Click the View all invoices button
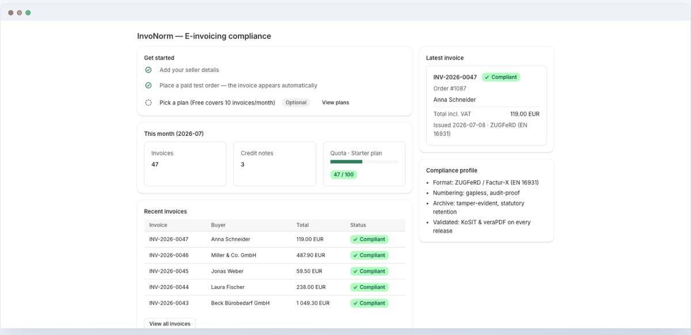691x335 pixels. (x=170, y=323)
